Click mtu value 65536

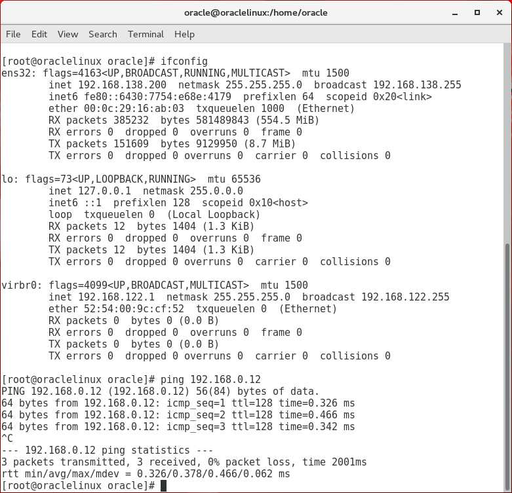tap(246, 179)
